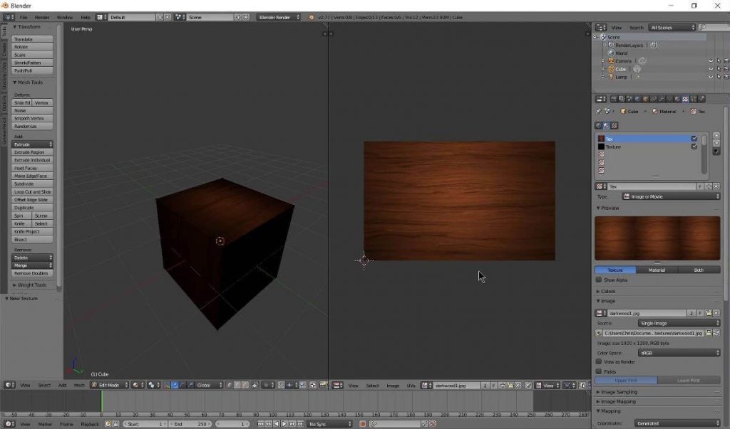The width and height of the screenshot is (730, 429).
Task: Enable the View as Render option
Action: click(598, 361)
